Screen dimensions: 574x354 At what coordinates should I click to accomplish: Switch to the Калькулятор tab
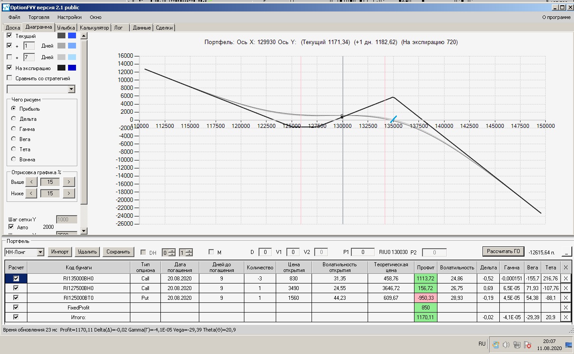tap(94, 28)
